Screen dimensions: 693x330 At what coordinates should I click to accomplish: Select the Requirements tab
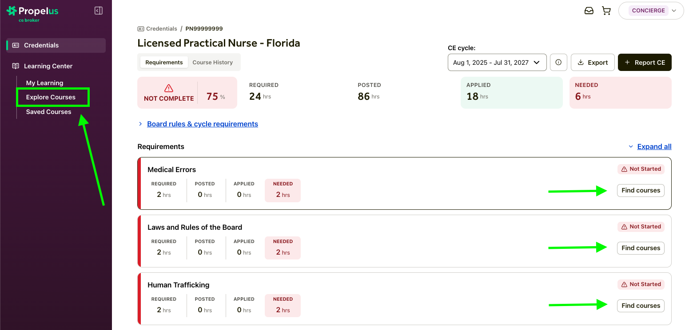[x=164, y=63]
